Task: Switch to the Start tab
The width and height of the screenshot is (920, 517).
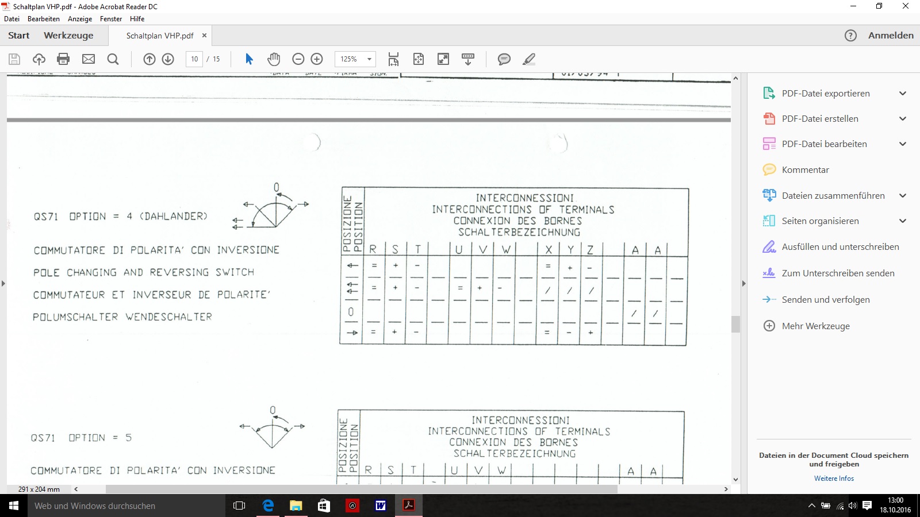Action: (x=18, y=35)
